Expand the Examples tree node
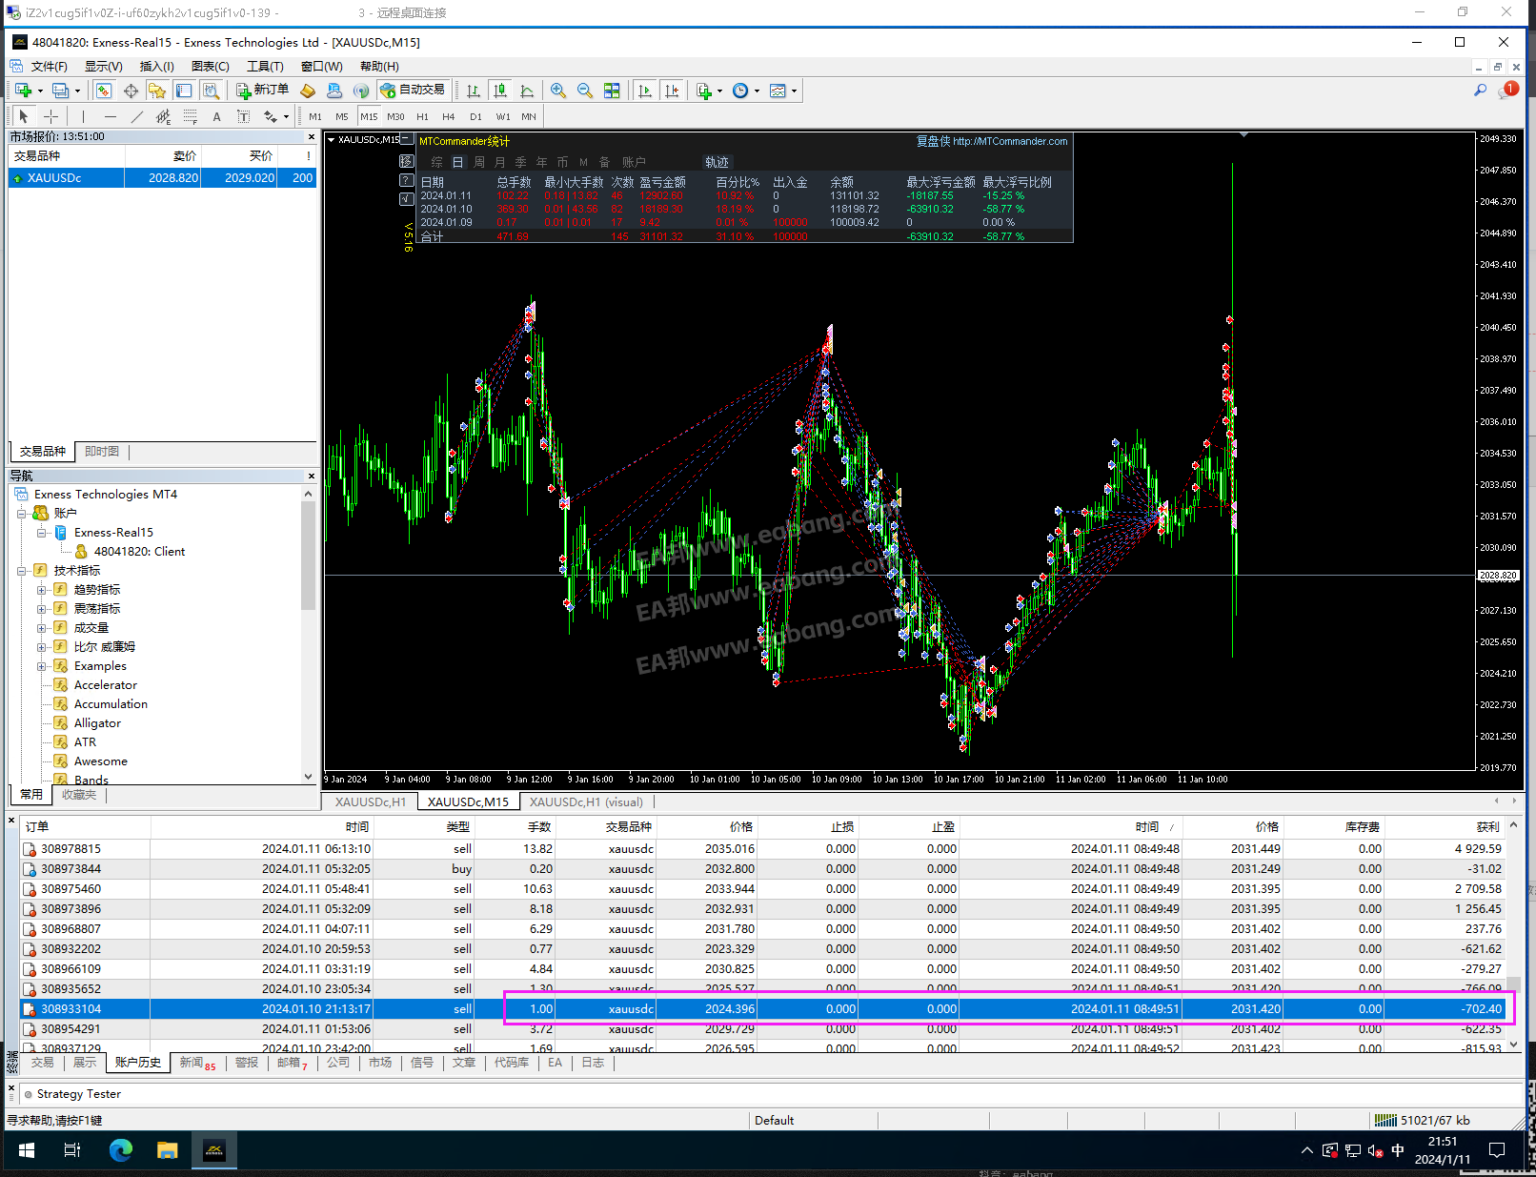1536x1177 pixels. (x=41, y=666)
